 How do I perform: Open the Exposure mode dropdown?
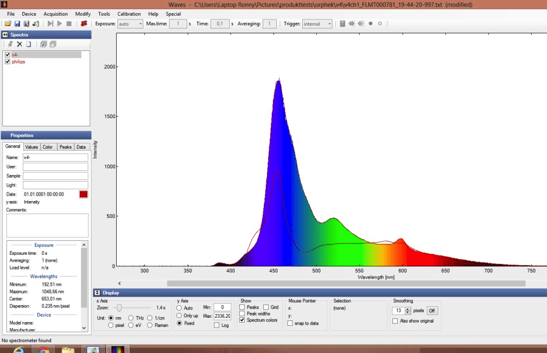[x=130, y=23]
